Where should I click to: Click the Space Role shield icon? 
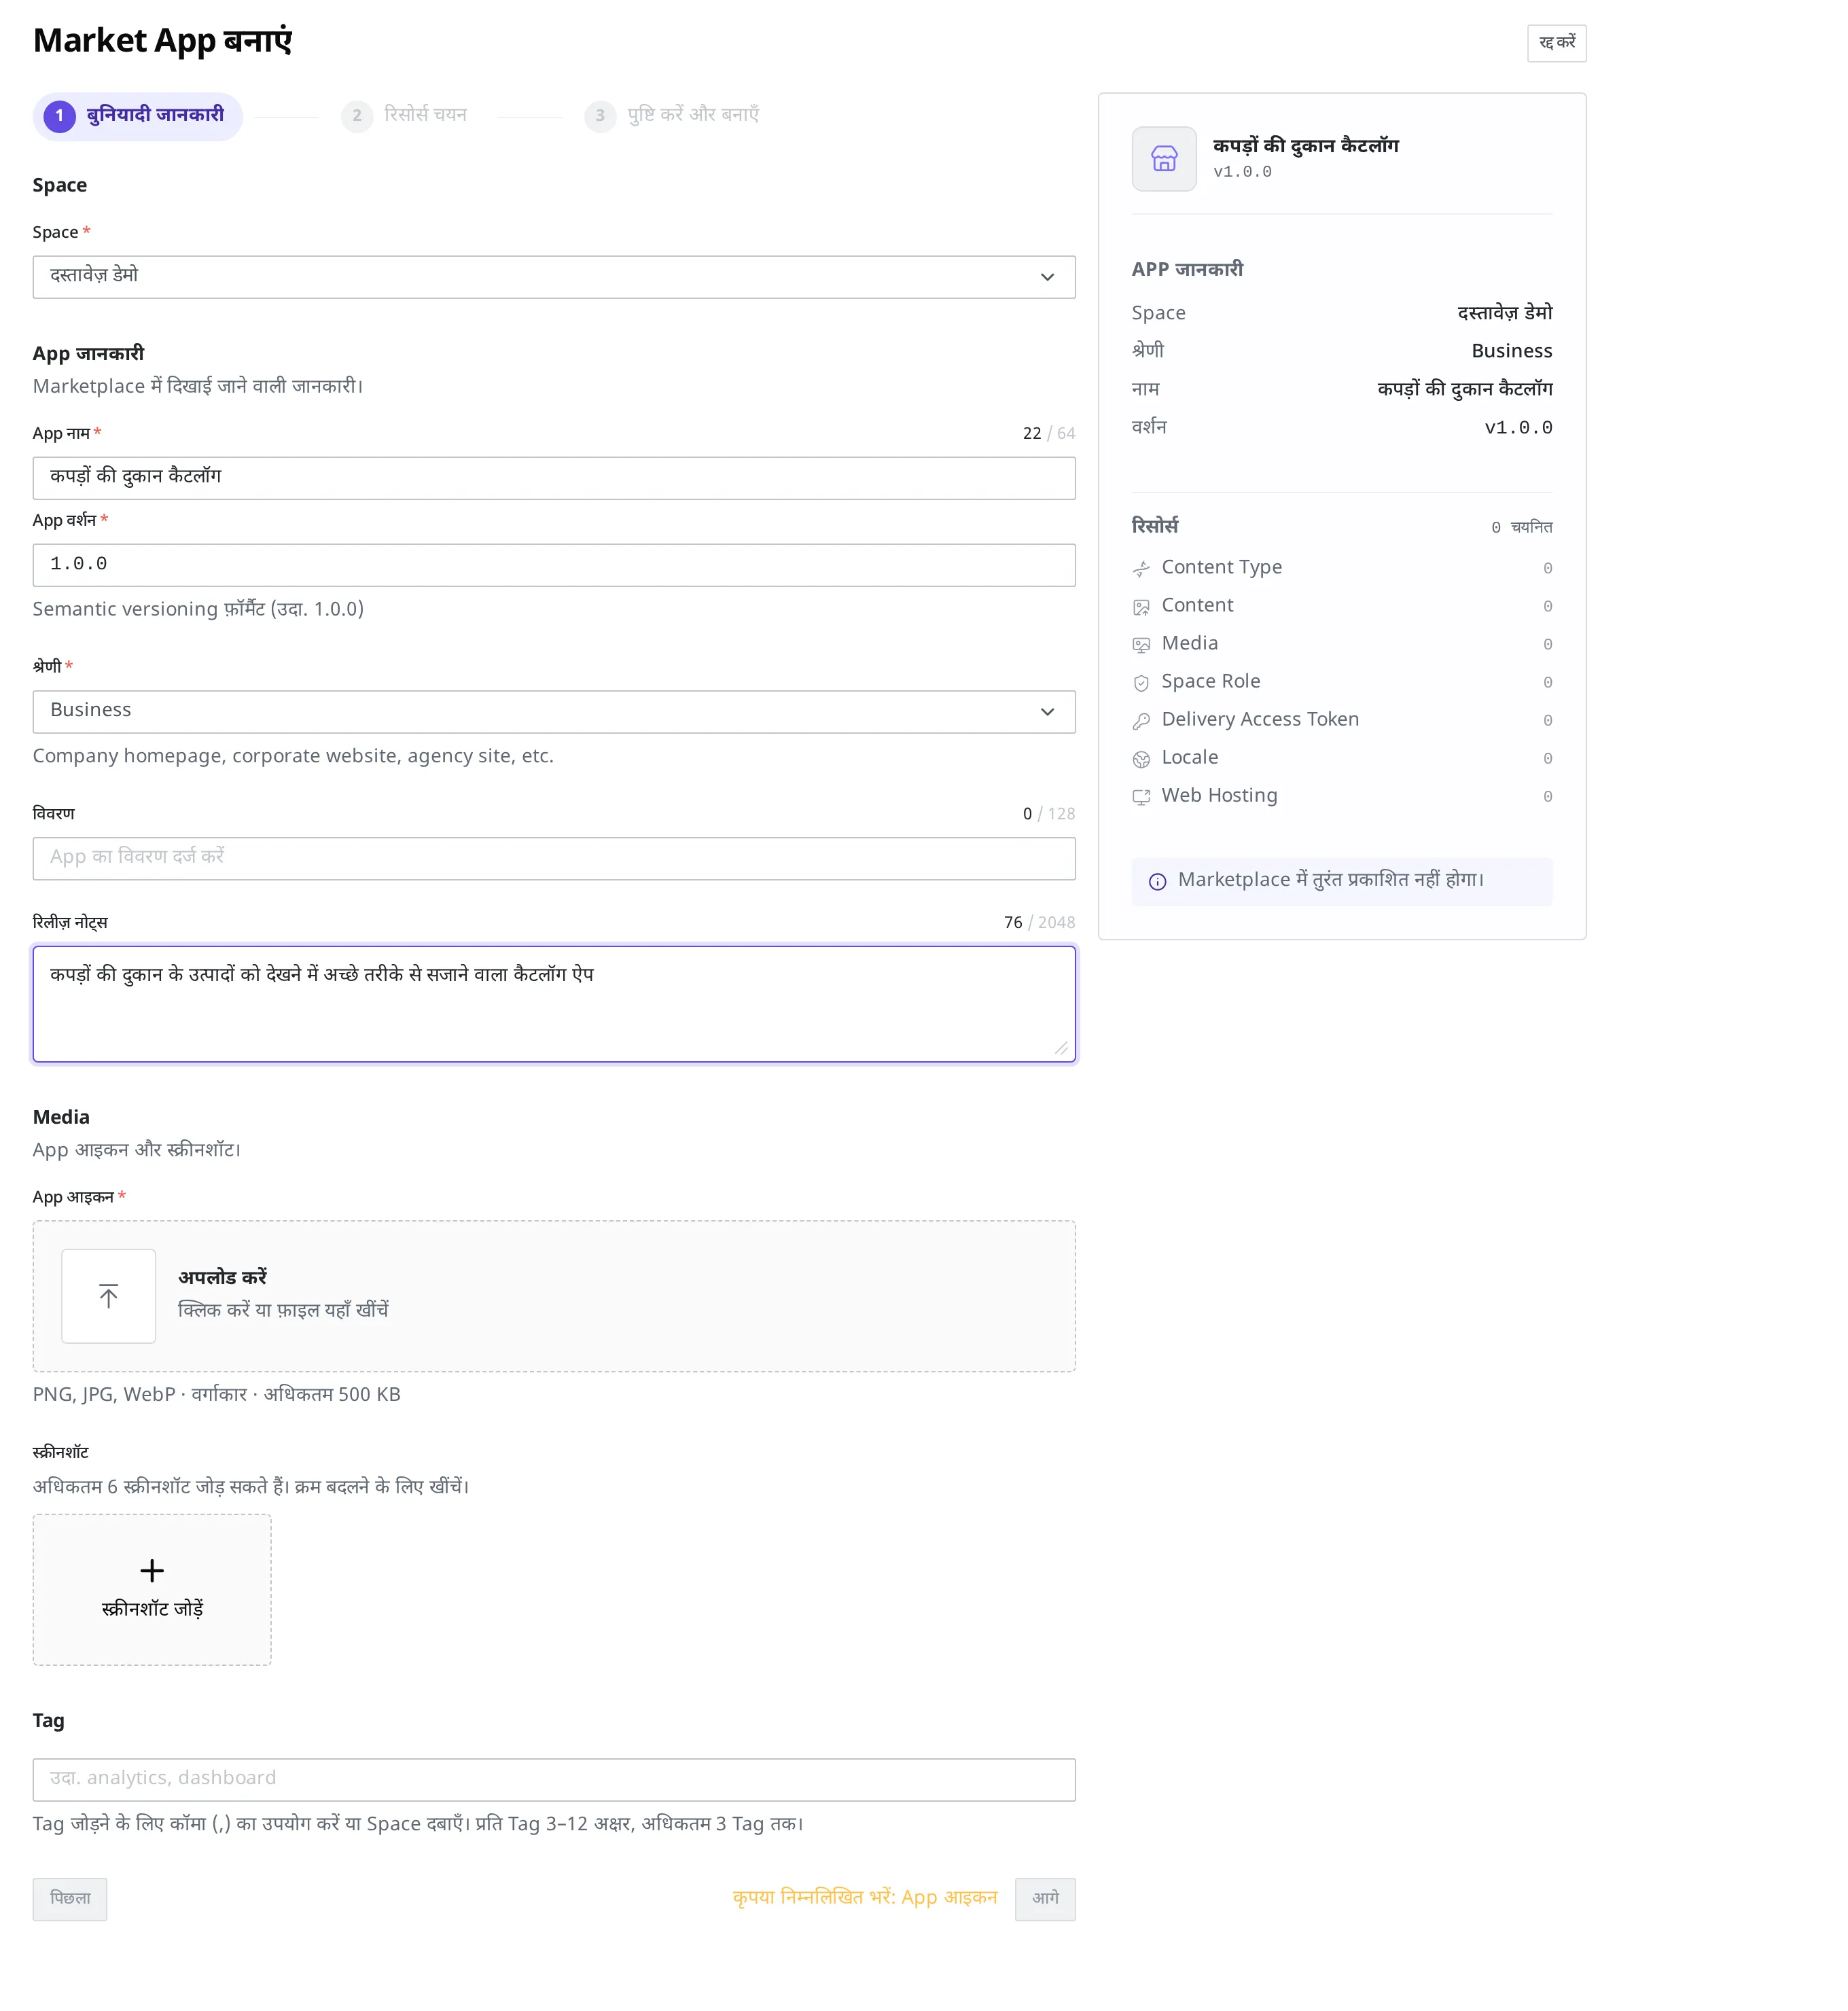tap(1141, 683)
